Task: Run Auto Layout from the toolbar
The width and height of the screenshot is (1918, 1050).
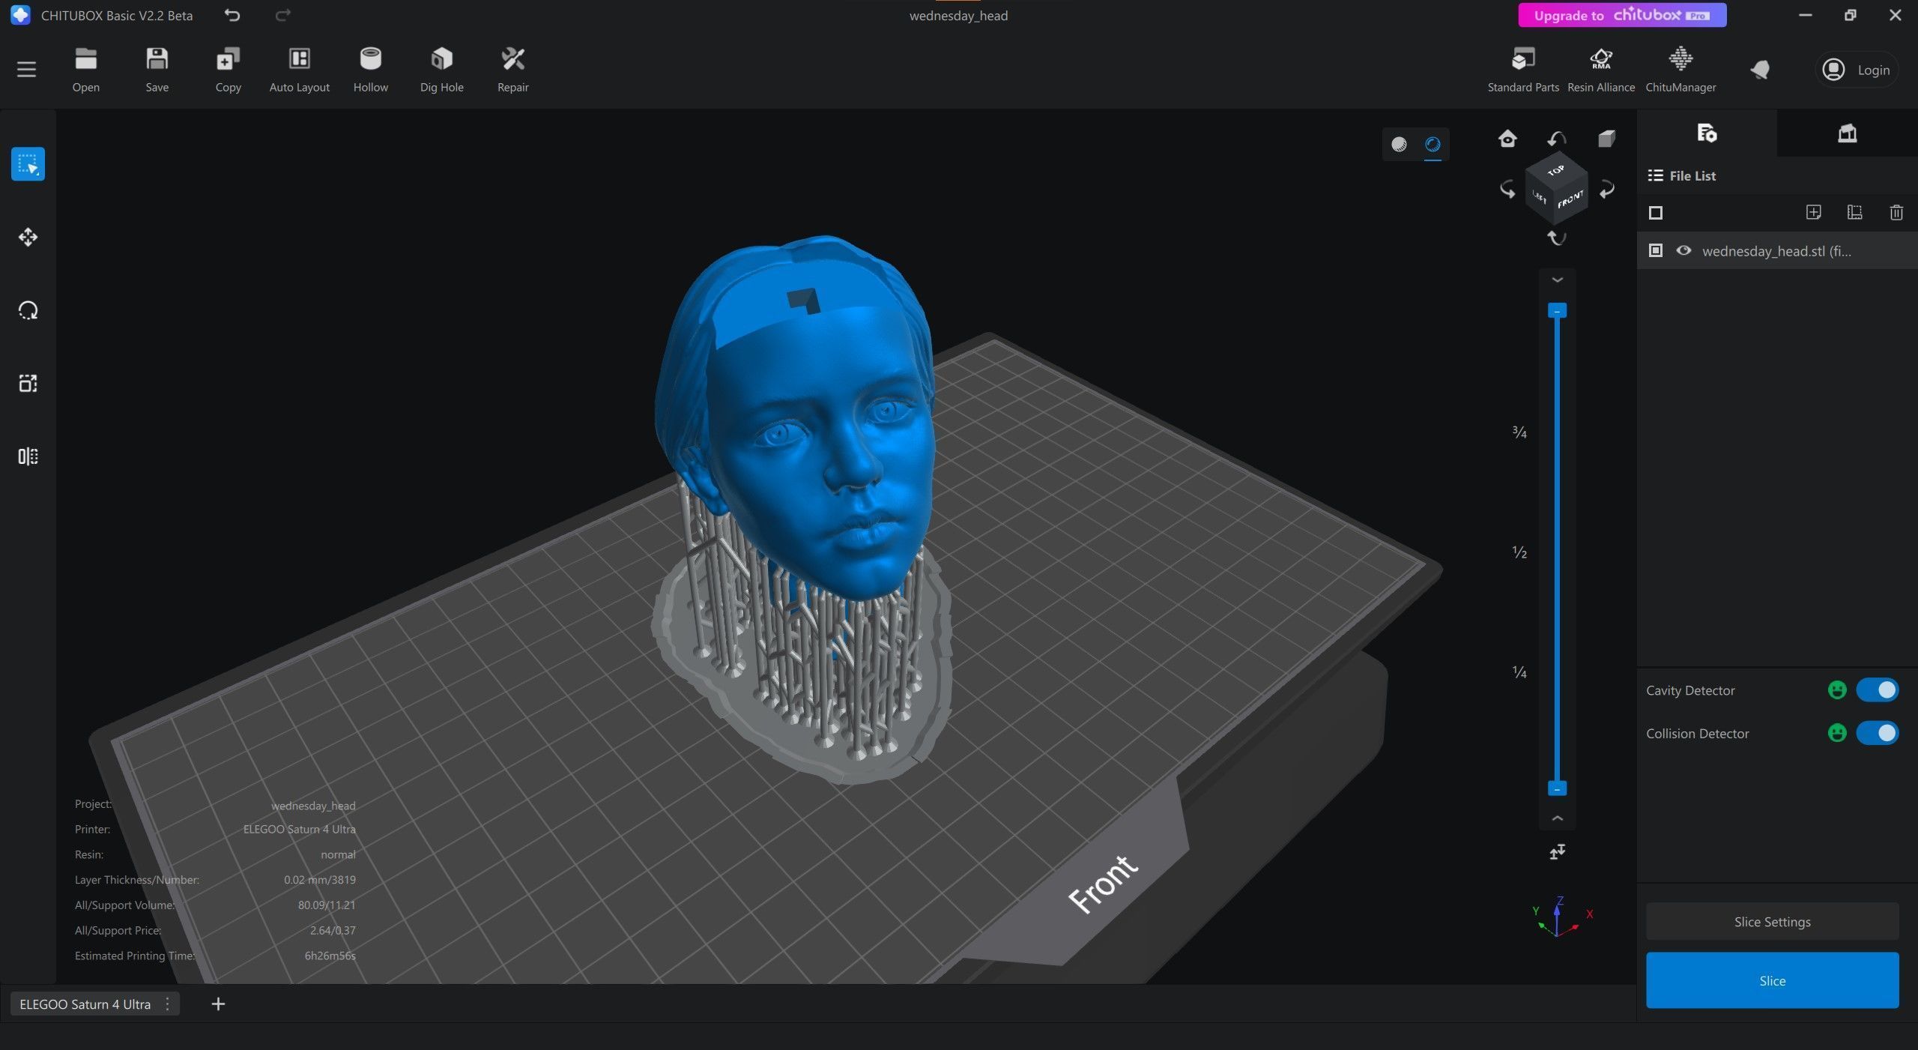Action: 299,69
